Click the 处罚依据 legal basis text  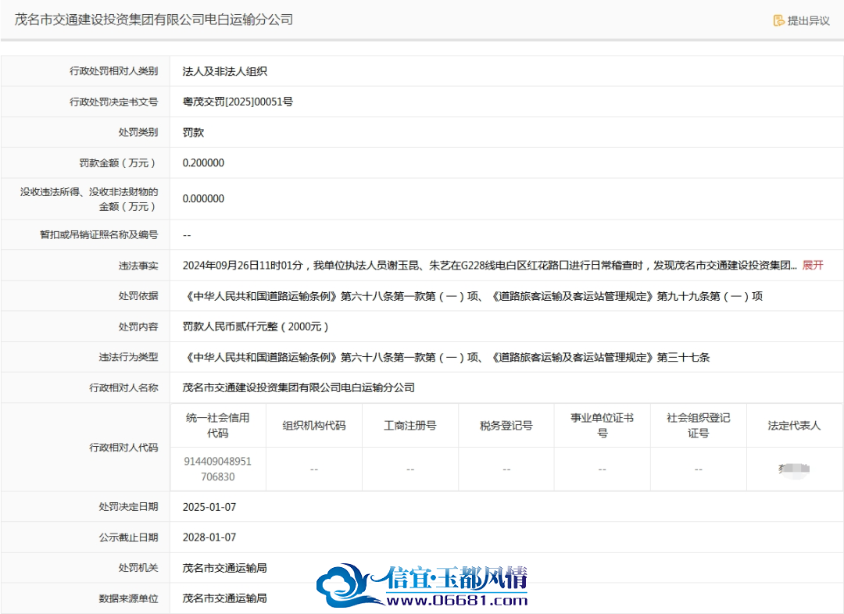tap(473, 296)
